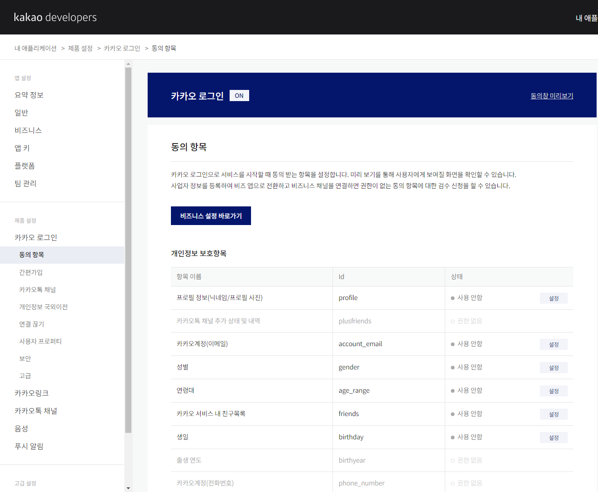Image resolution: width=598 pixels, height=492 pixels.
Task: Open 플랫폼 in sidebar
Action: 25,166
